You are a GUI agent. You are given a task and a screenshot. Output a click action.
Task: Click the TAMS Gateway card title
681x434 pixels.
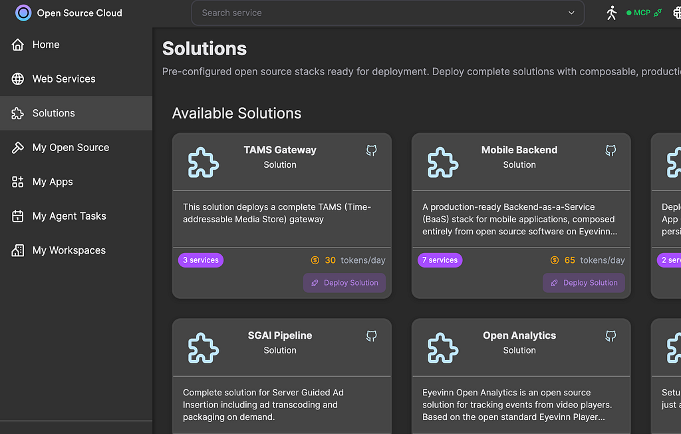click(280, 150)
